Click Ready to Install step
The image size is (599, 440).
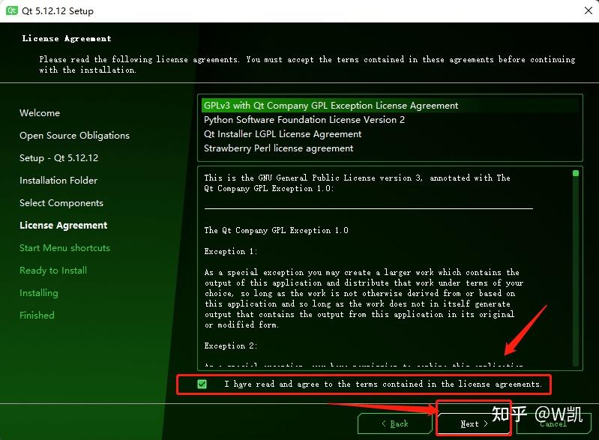pos(53,271)
